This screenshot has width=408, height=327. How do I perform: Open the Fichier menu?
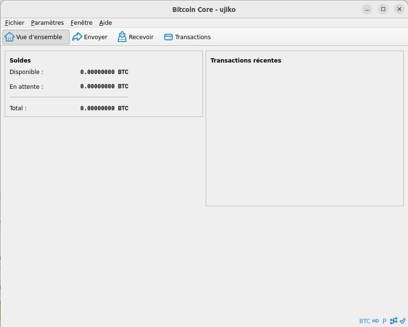click(15, 22)
